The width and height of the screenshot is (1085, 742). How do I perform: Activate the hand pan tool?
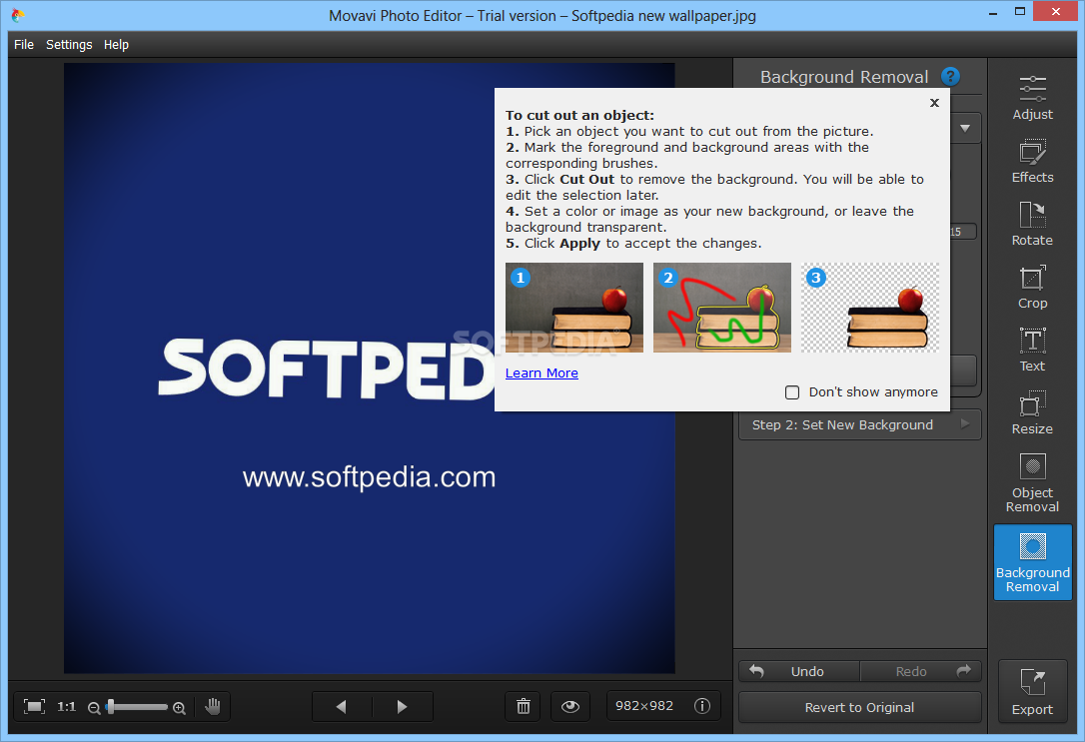pos(213,706)
